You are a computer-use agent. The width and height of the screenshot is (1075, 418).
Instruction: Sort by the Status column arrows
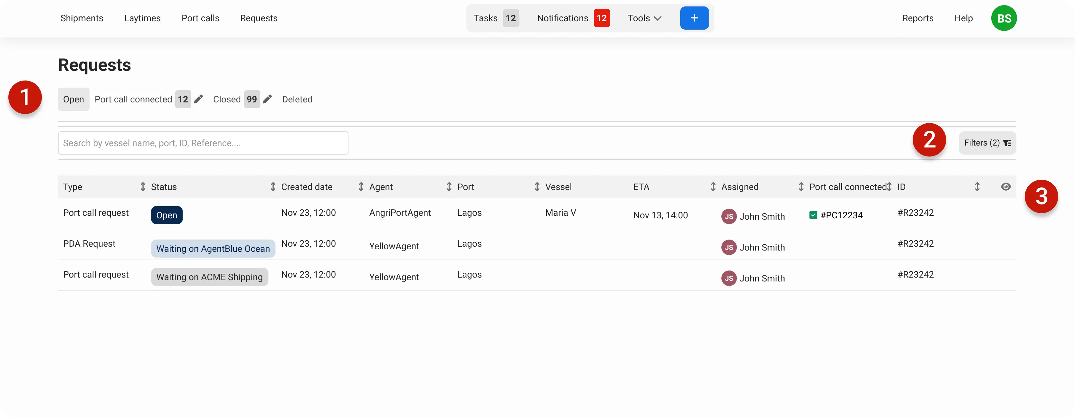(273, 186)
